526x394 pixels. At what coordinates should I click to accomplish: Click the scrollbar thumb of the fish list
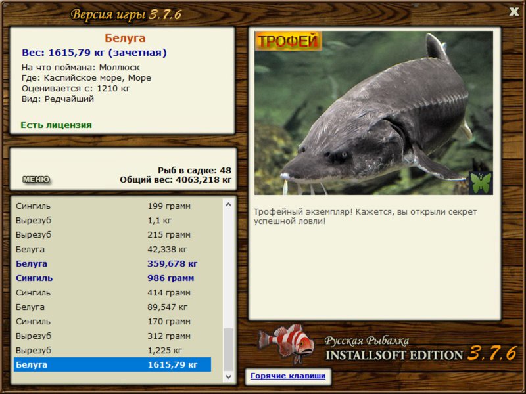tap(228, 350)
